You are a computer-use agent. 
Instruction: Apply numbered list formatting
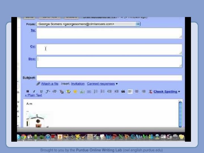[x=96, y=92]
